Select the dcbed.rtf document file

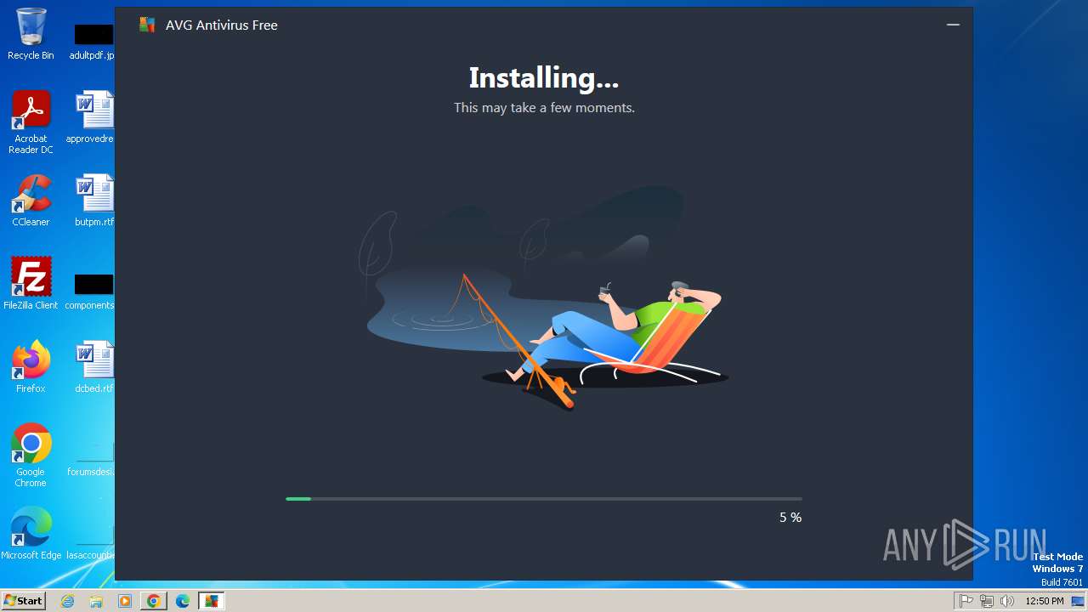tap(93, 367)
